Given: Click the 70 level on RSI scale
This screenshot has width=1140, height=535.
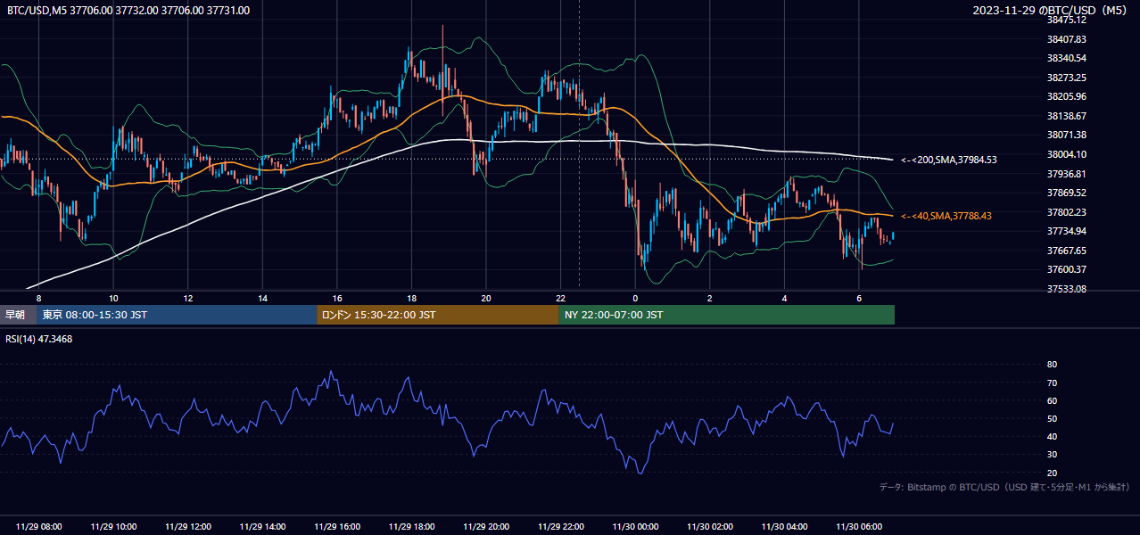Looking at the screenshot, I should [x=1052, y=383].
